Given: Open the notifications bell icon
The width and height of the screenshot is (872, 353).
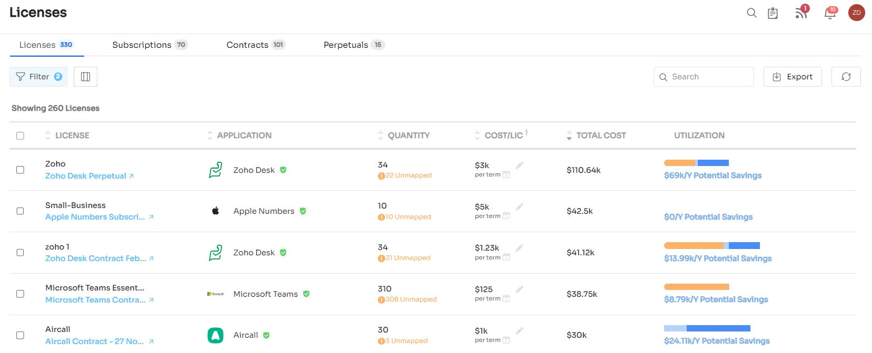Looking at the screenshot, I should coord(830,13).
